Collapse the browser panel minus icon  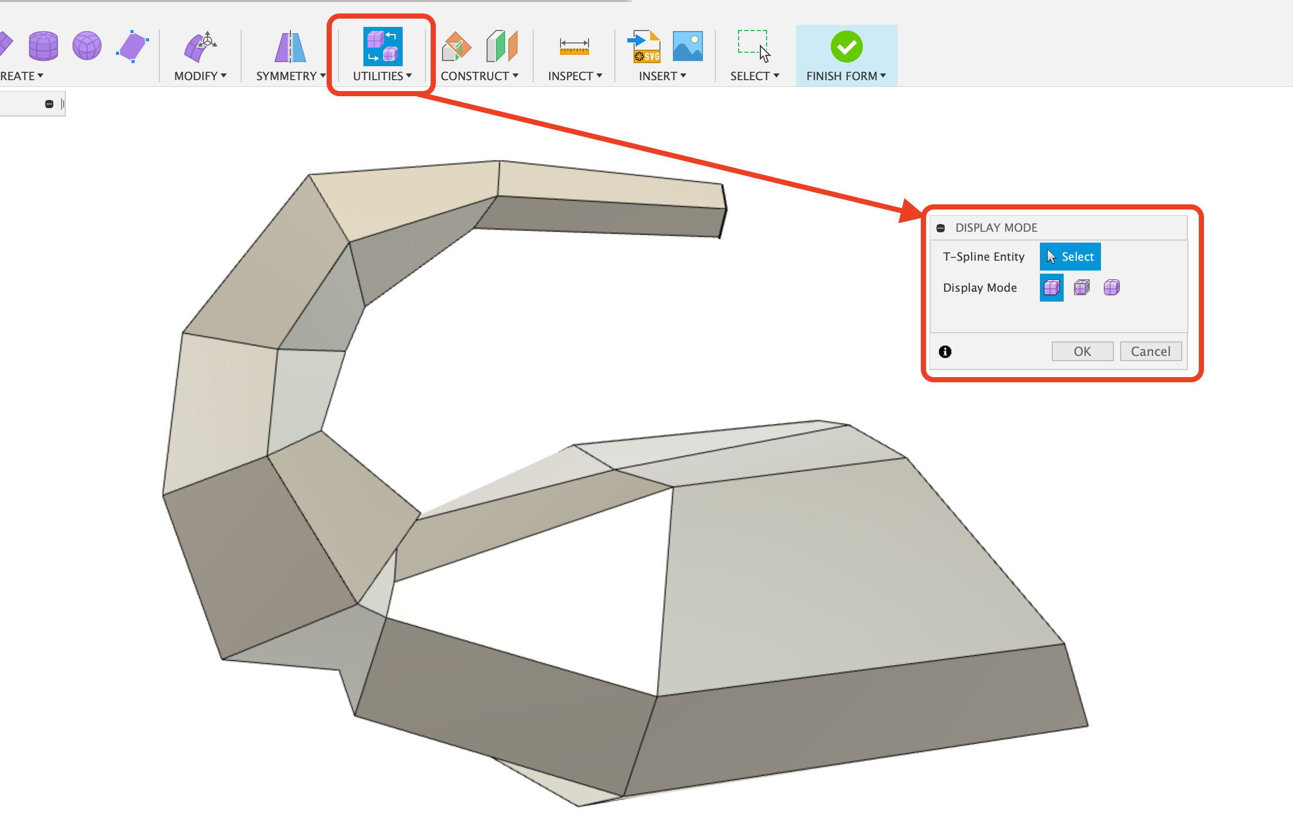click(x=49, y=103)
